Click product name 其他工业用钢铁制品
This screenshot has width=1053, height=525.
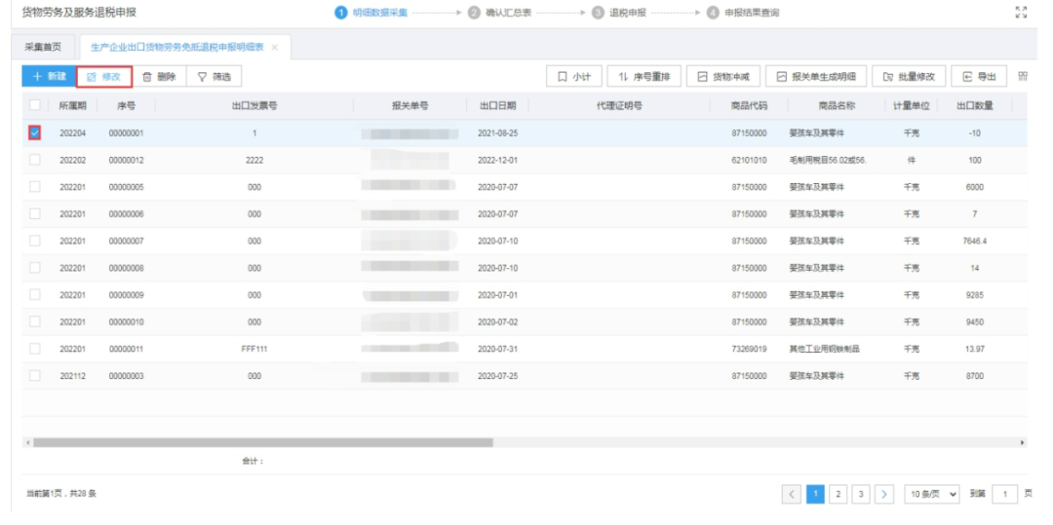point(826,349)
